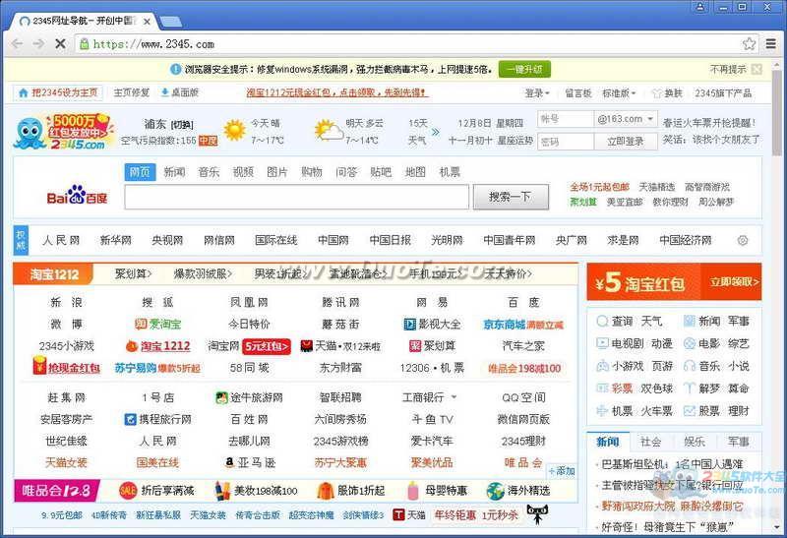The width and height of the screenshot is (787, 538).
Task: Open 人民网 in news sites row
Action: tap(61, 240)
